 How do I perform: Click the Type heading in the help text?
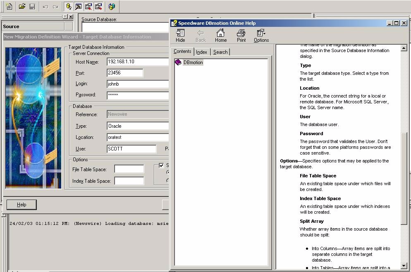(x=306, y=65)
